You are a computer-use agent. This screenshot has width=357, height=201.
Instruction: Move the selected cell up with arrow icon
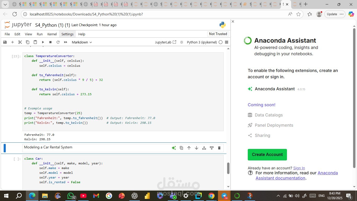click(x=189, y=148)
